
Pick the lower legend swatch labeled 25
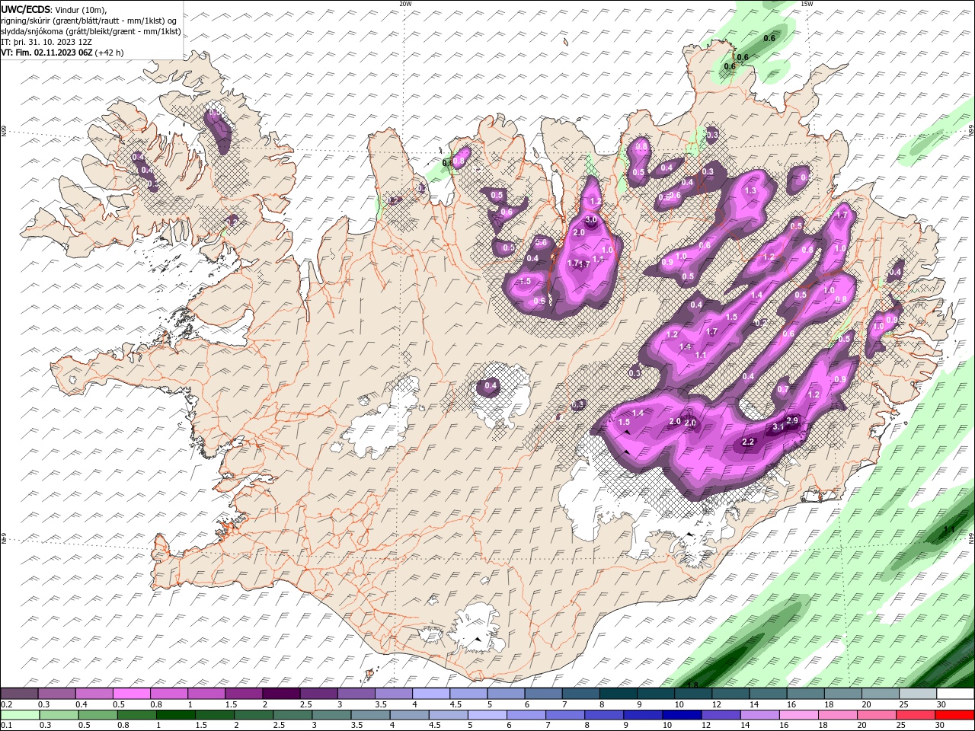[916, 715]
